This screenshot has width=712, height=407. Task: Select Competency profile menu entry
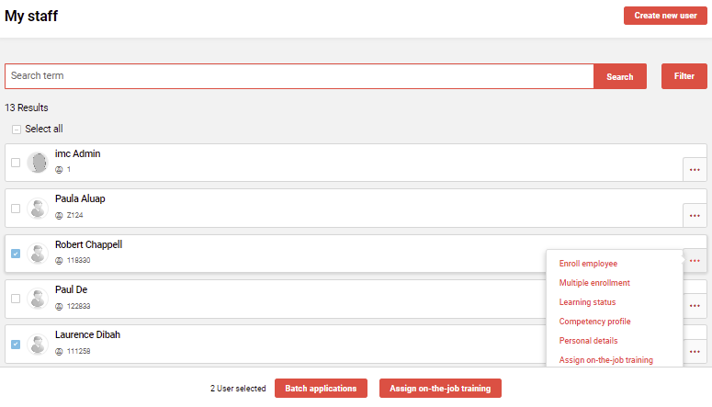[594, 322]
